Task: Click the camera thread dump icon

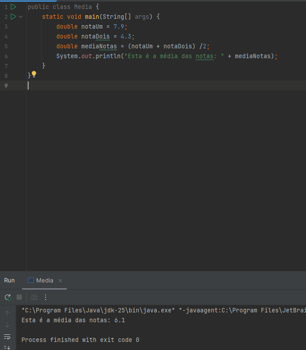Action: (x=34, y=297)
